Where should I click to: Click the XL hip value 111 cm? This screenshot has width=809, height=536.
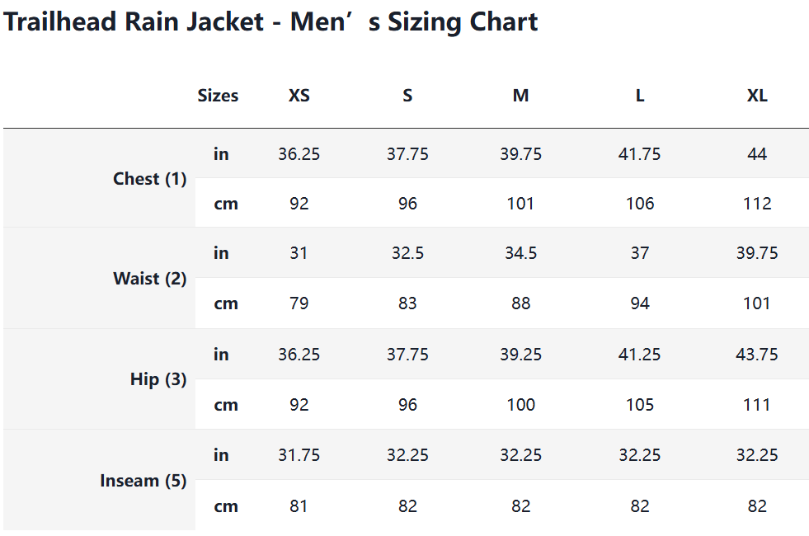757,405
